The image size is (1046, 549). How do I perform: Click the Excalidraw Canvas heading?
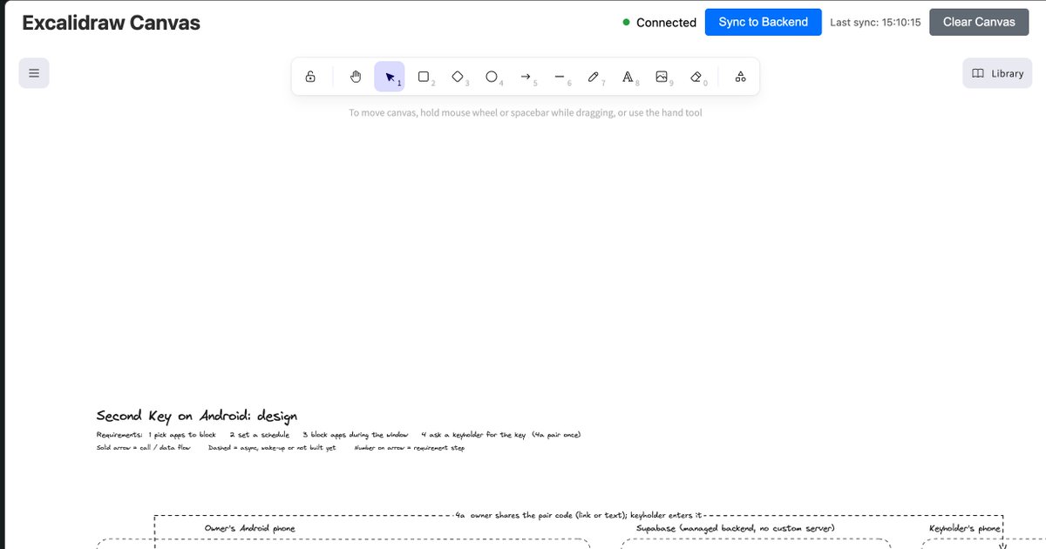click(x=111, y=23)
